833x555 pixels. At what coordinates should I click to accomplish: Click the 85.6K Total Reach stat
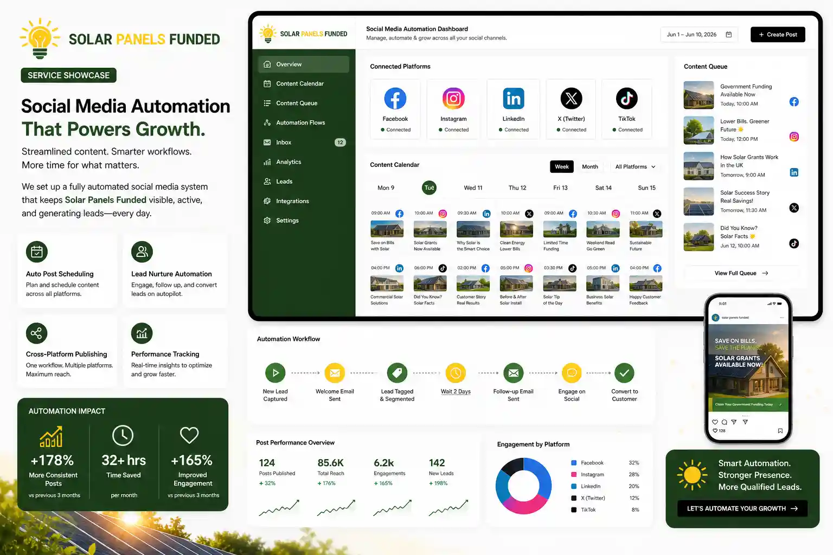point(331,473)
